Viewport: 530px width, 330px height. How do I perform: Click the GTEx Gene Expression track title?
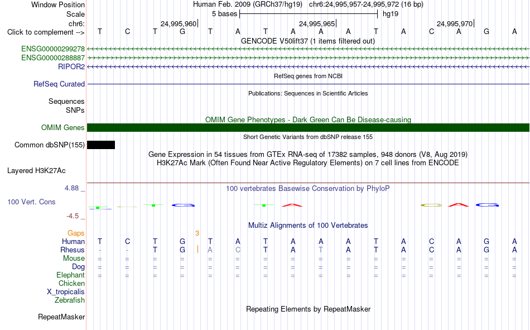(x=308, y=154)
